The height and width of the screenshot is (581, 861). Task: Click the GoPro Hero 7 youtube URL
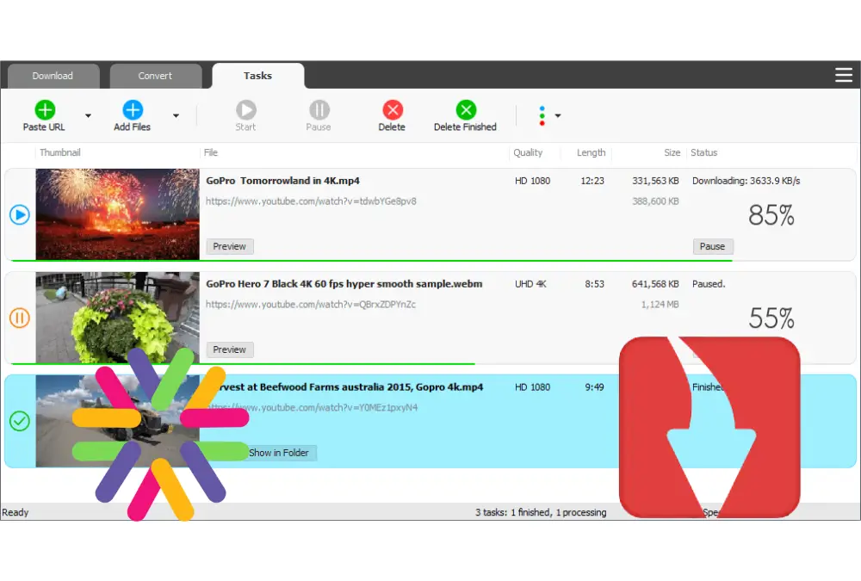pos(311,305)
